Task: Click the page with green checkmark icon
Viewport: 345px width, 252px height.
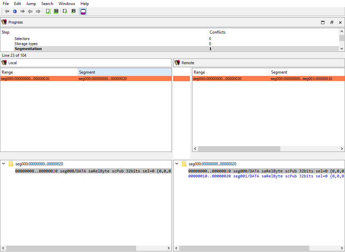Action: (65, 11)
